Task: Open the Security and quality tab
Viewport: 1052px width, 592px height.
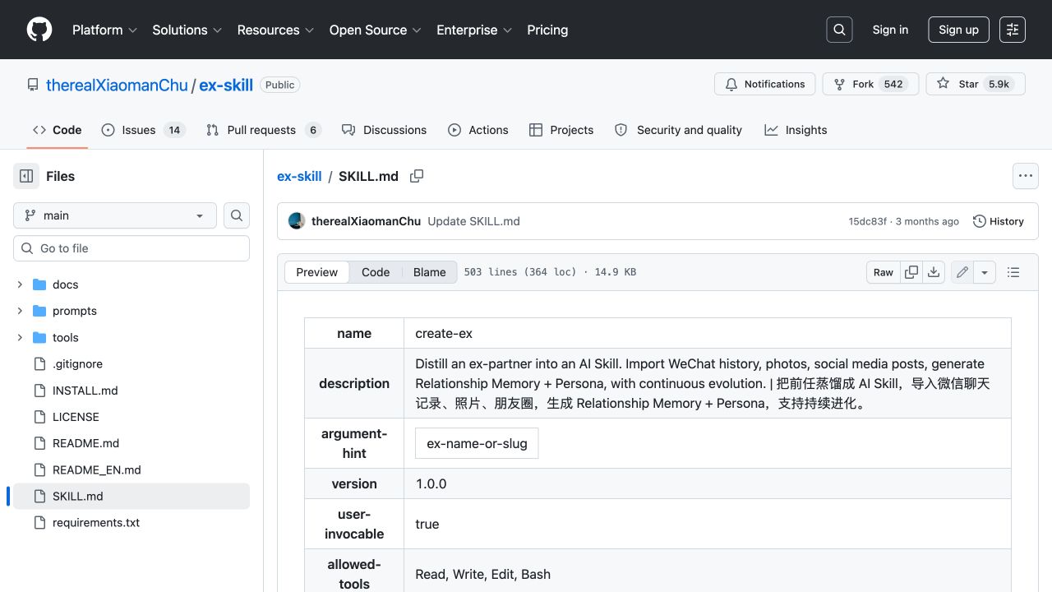Action: pos(679,130)
